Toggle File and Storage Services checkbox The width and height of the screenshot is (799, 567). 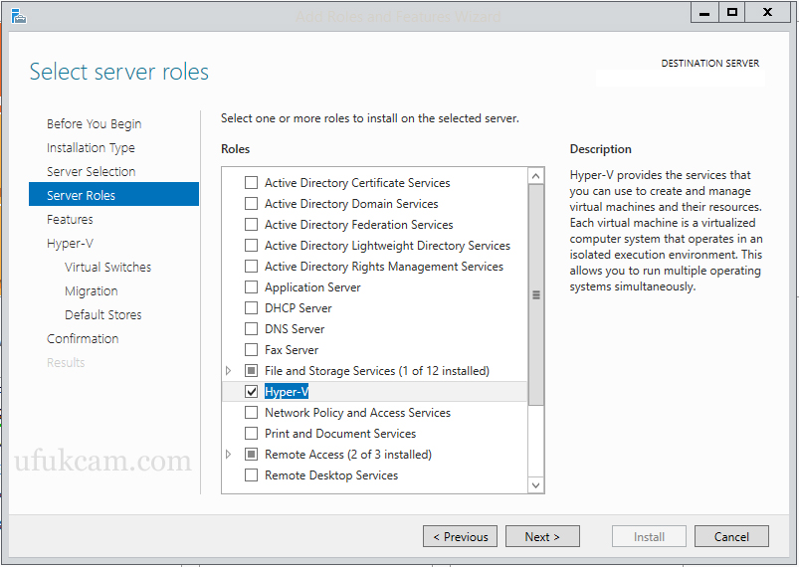tap(251, 371)
